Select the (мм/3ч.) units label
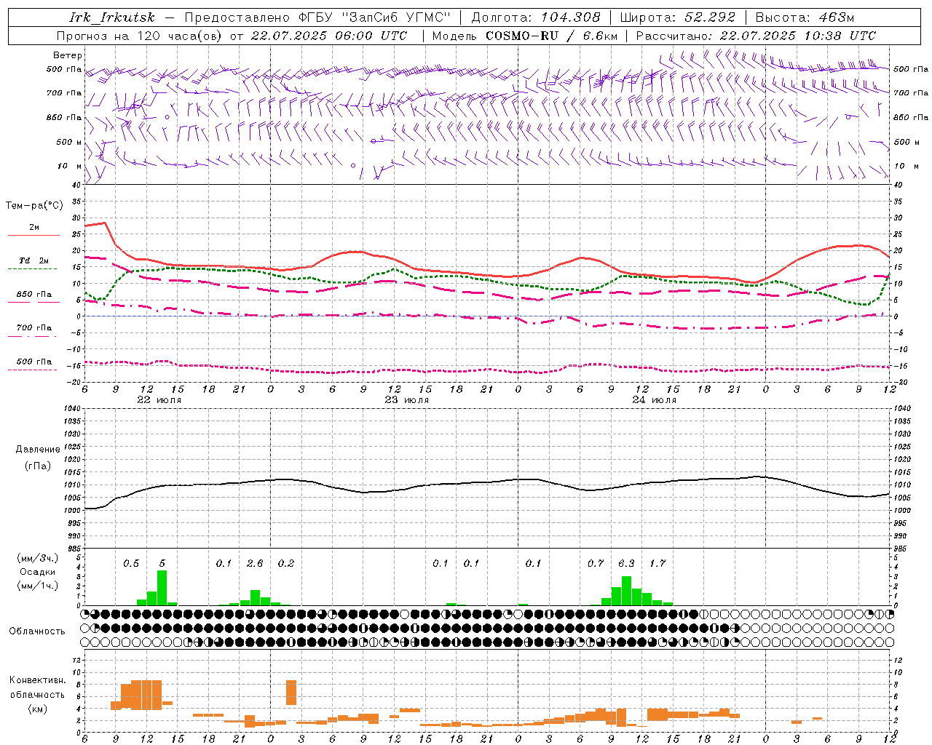Viewport: 932px width, 745px height. coord(38,559)
